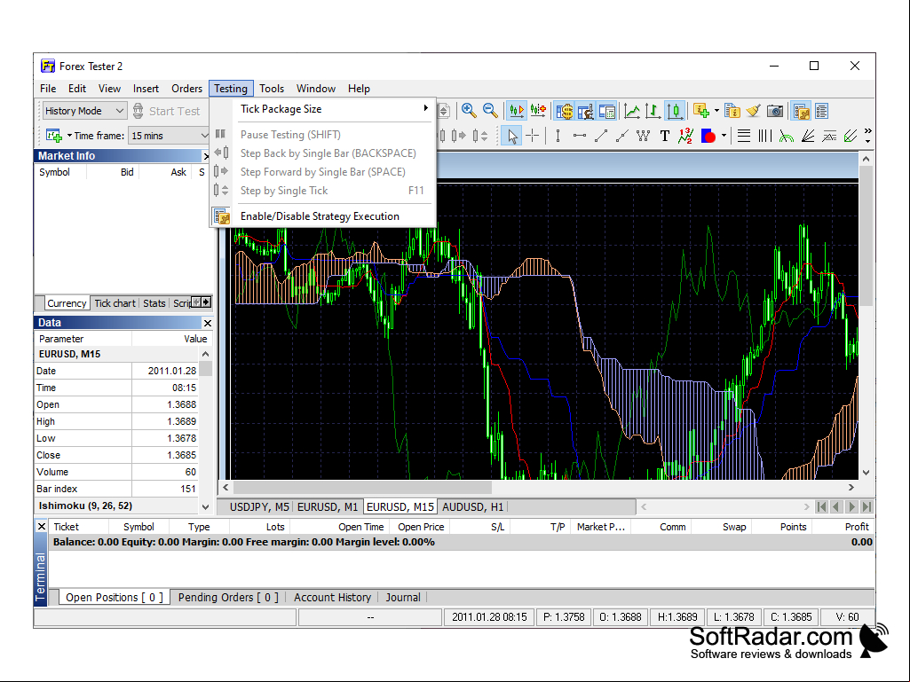Open the indicators list icon
The height and width of the screenshot is (682, 910).
coord(732,111)
